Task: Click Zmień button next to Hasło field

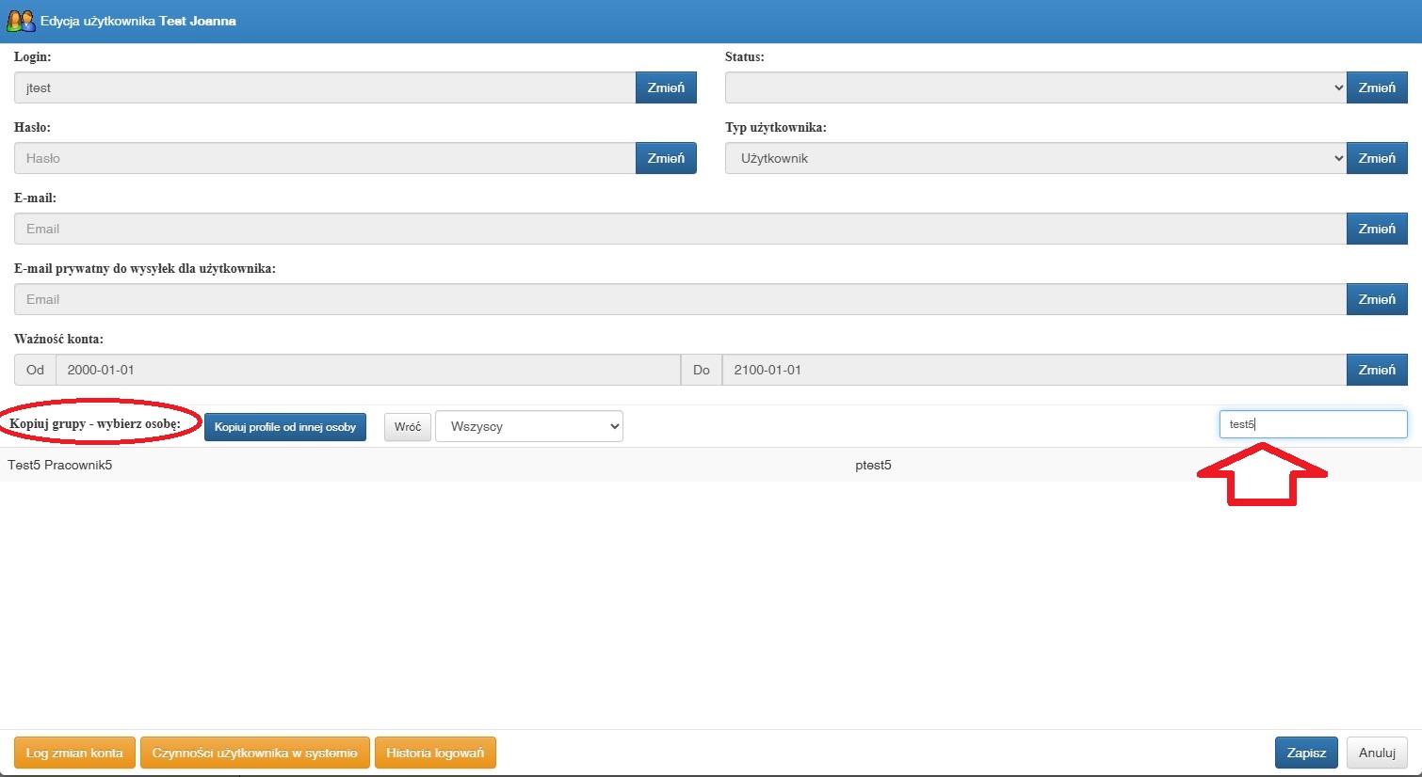Action: click(666, 158)
